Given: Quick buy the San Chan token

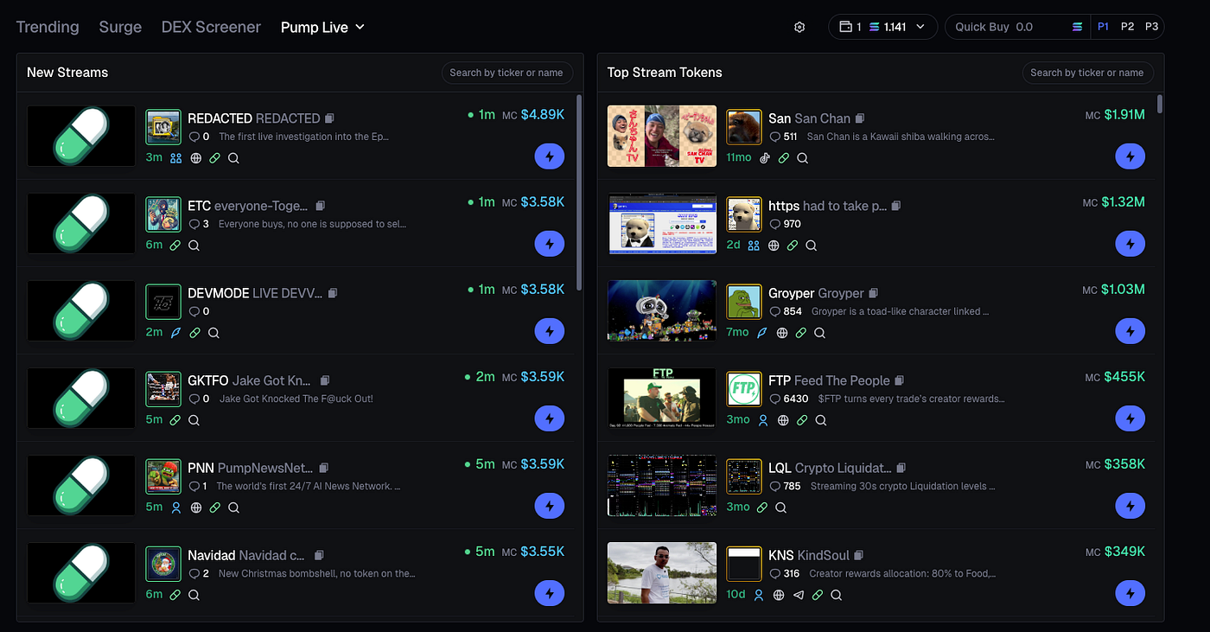Looking at the screenshot, I should [1130, 156].
